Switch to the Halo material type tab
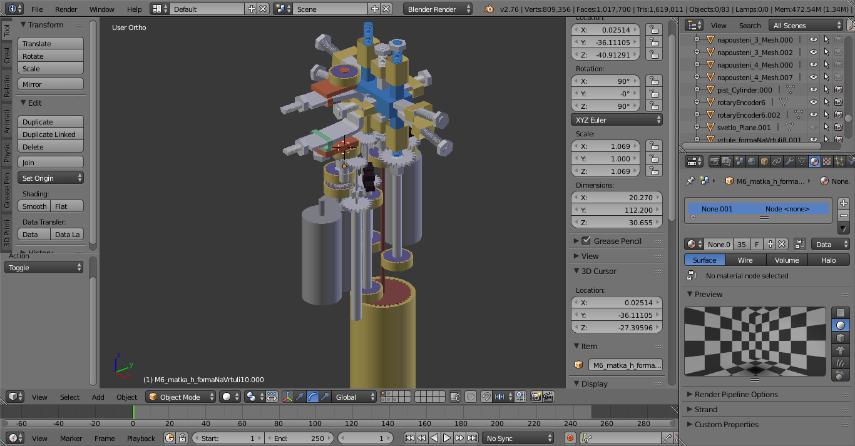 tap(828, 260)
